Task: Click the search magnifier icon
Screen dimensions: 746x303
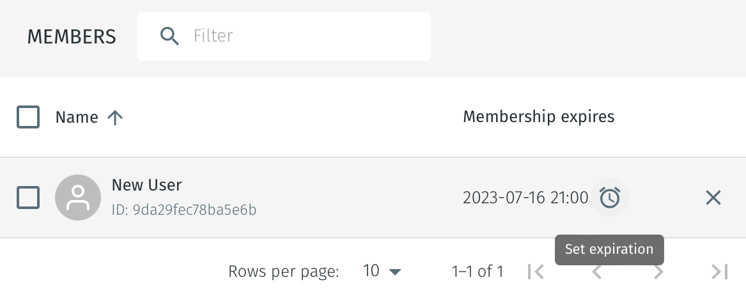Action: coord(169,36)
